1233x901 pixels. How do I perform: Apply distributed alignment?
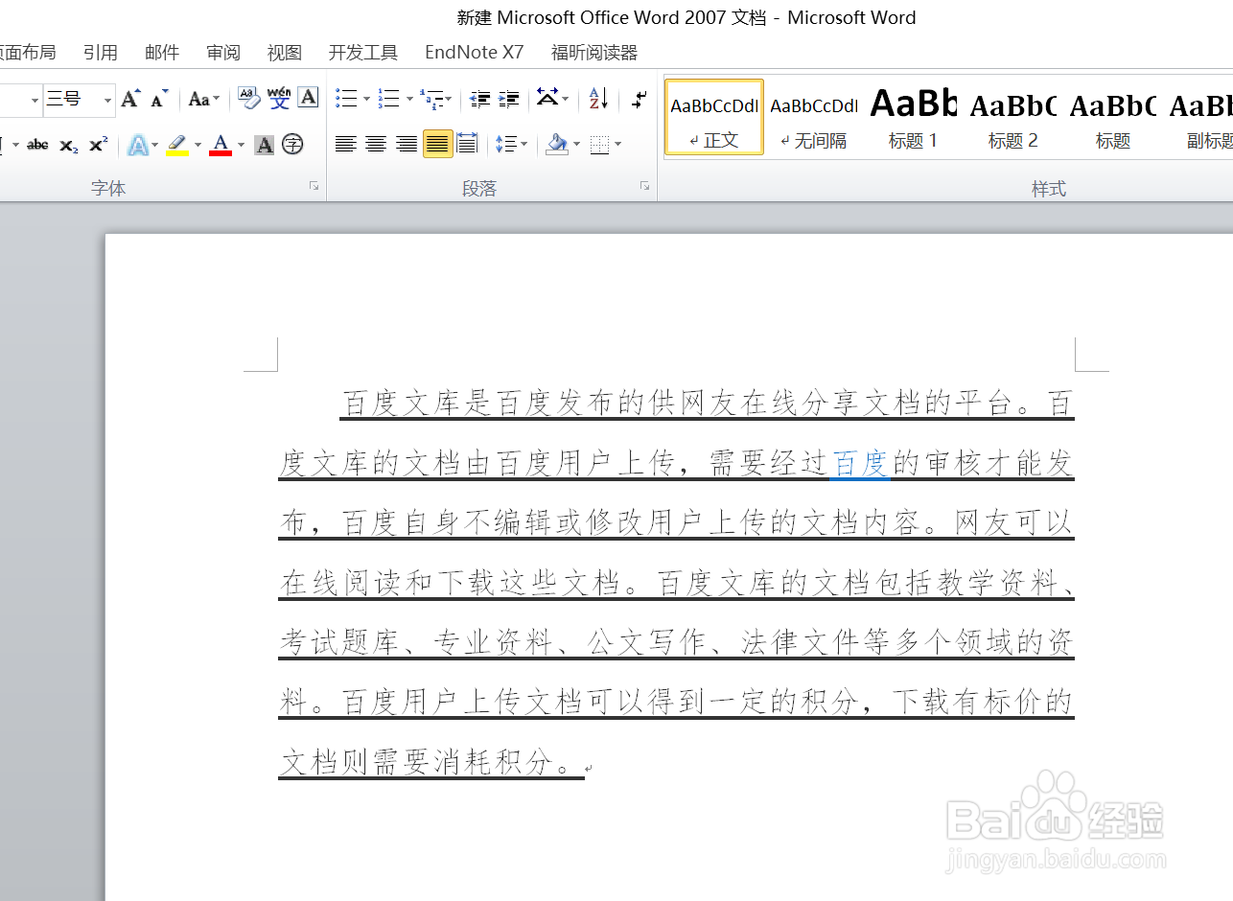(467, 145)
